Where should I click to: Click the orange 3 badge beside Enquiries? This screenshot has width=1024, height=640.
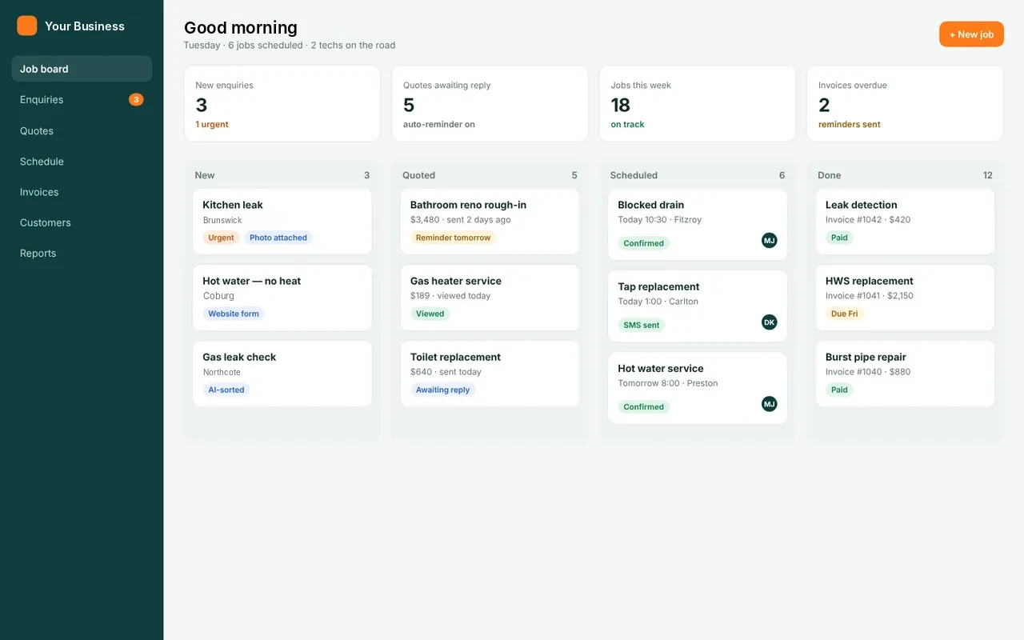point(136,100)
